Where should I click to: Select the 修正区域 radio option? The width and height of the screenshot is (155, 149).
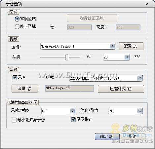[x=17, y=26]
